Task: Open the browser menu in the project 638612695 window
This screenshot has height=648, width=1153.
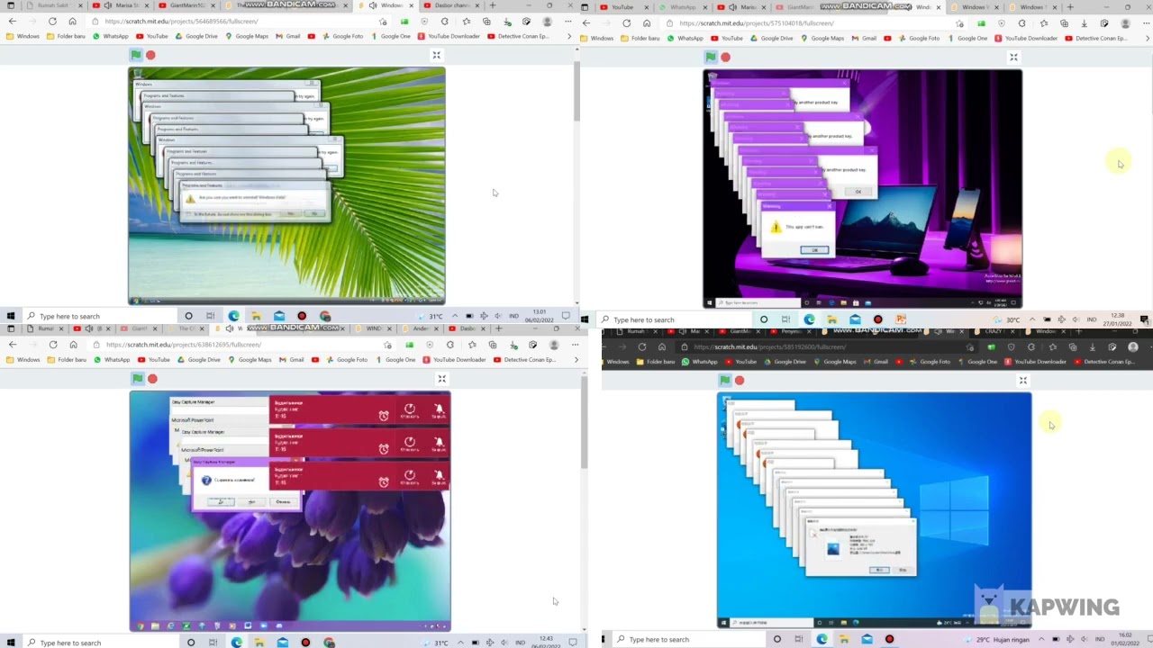Action: [575, 345]
